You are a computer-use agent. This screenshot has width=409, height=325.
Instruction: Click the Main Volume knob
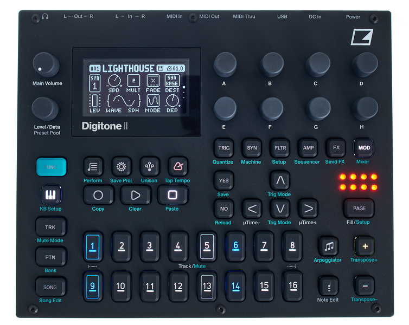point(46,65)
